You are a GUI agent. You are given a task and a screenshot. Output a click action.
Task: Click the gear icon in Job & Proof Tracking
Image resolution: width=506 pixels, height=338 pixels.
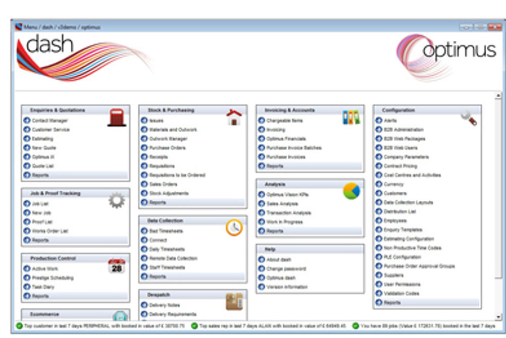[x=117, y=201]
